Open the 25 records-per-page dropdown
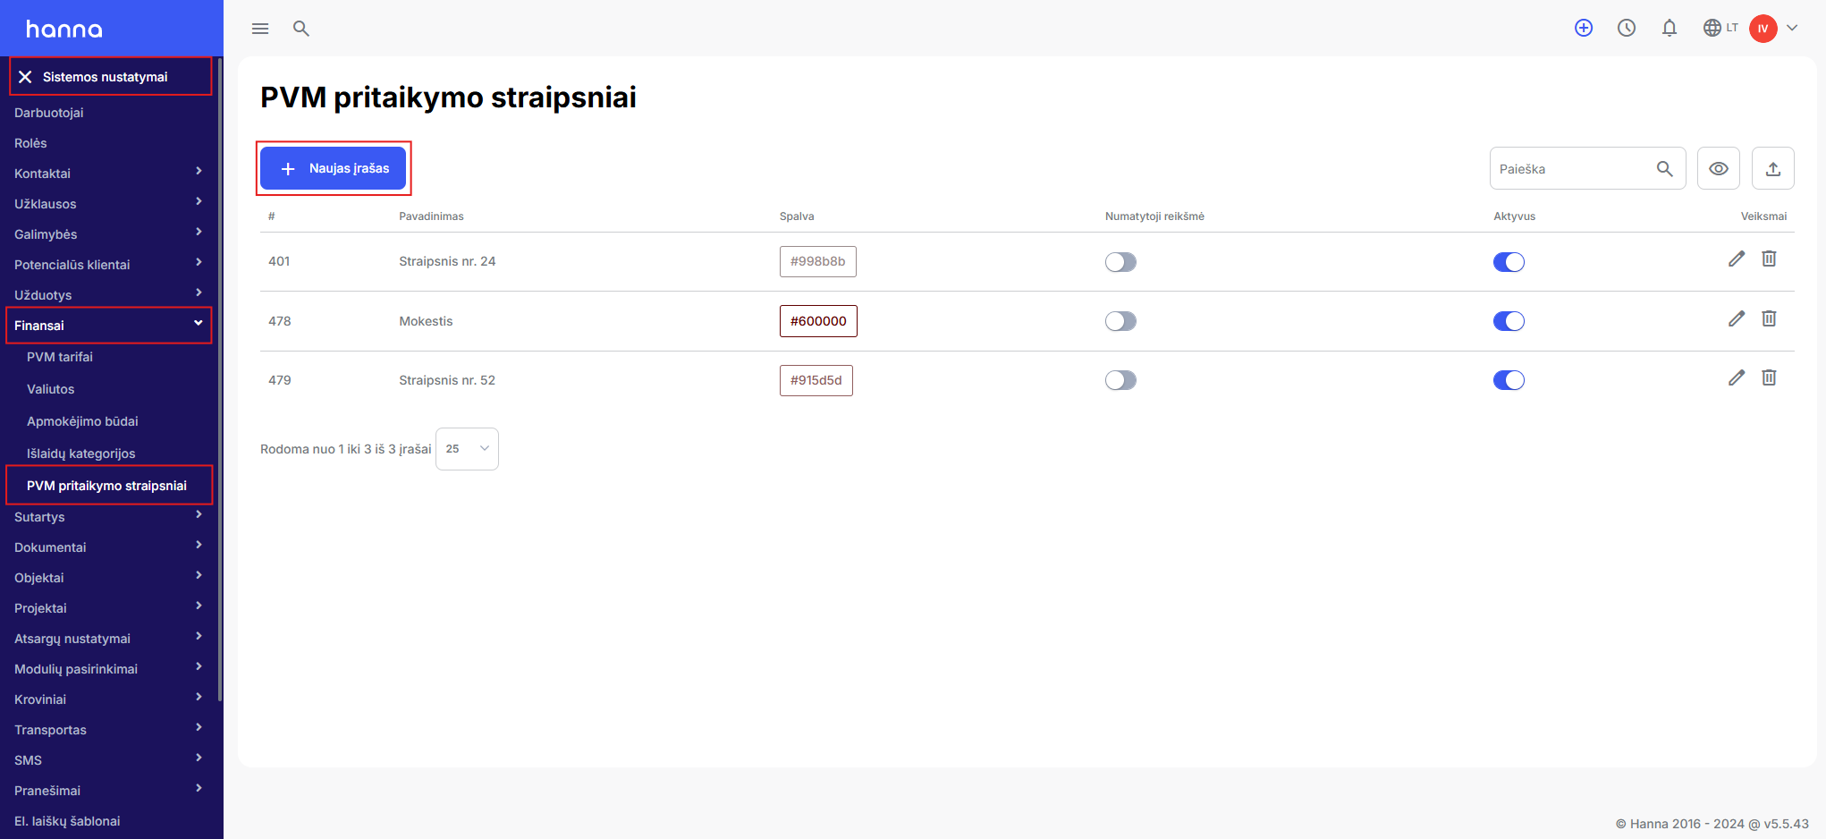1826x839 pixels. pyautogui.click(x=467, y=449)
